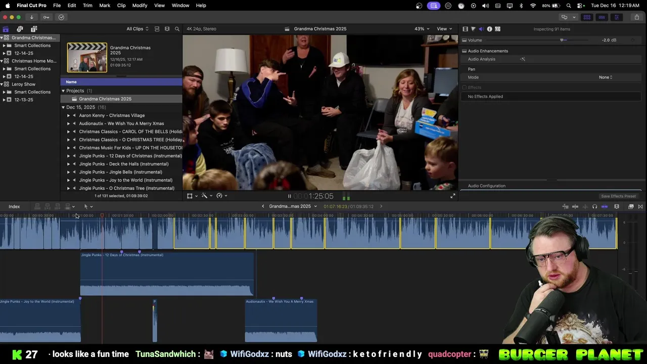The width and height of the screenshot is (647, 364).
Task: Click the Share export button
Action: point(636,17)
